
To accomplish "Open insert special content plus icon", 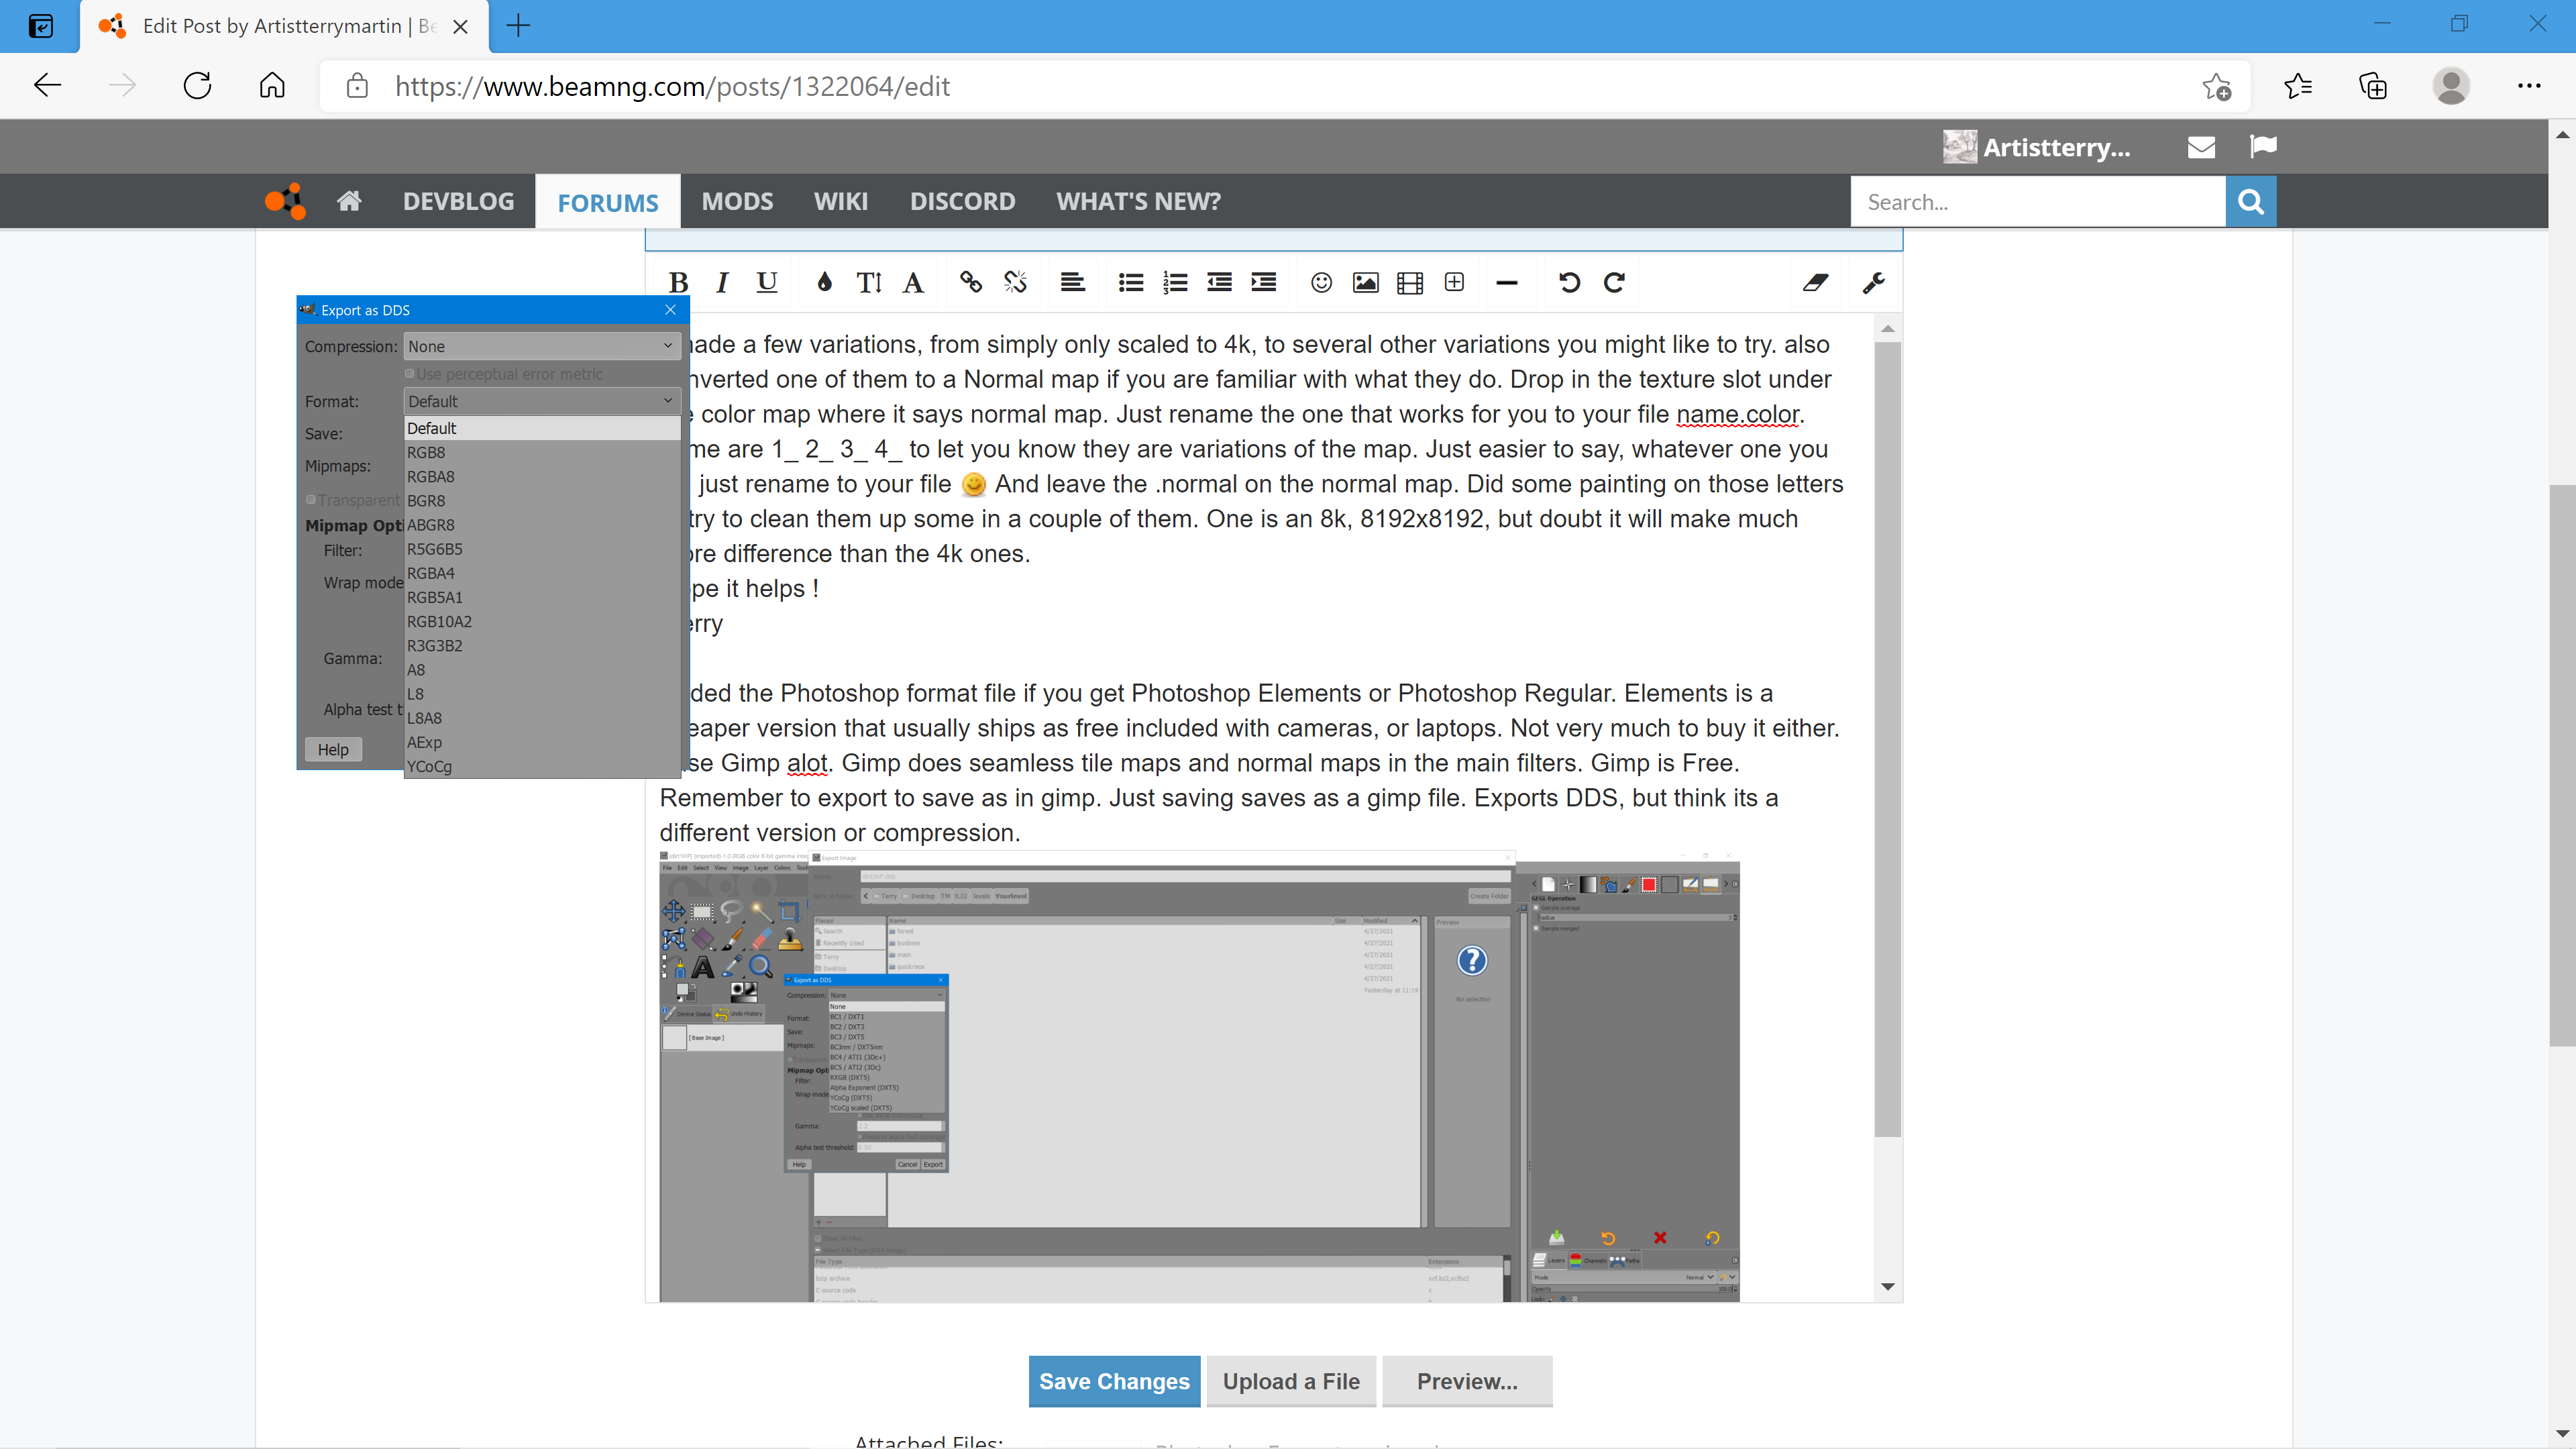I will 1454,283.
